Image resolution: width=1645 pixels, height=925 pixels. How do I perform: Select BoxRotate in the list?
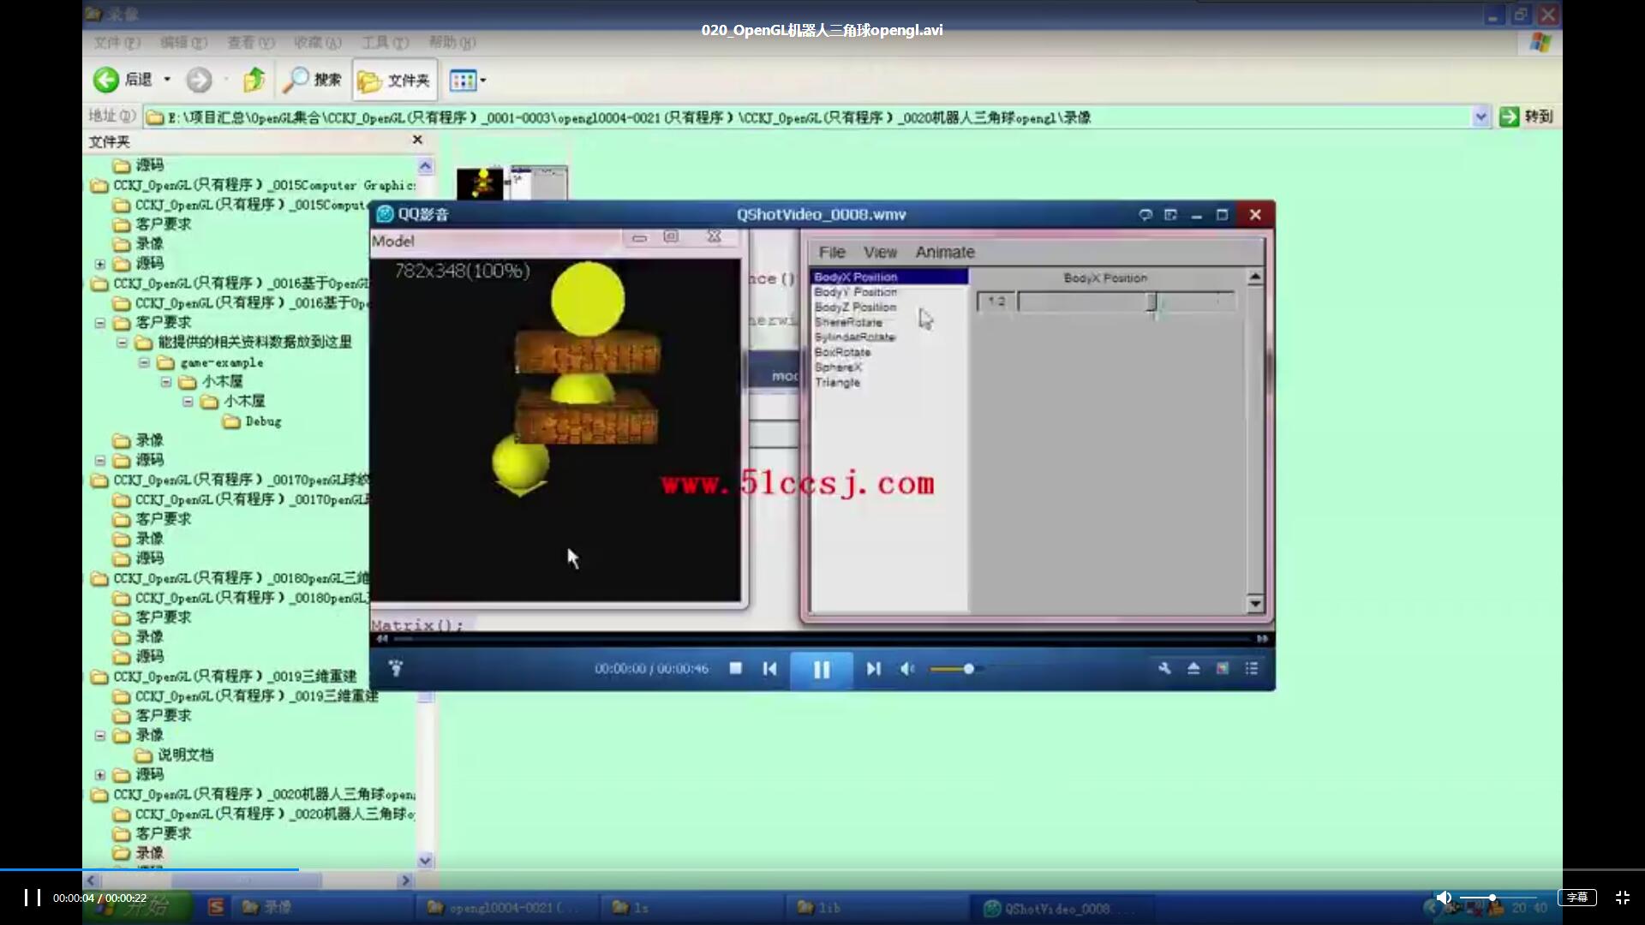pyautogui.click(x=842, y=352)
